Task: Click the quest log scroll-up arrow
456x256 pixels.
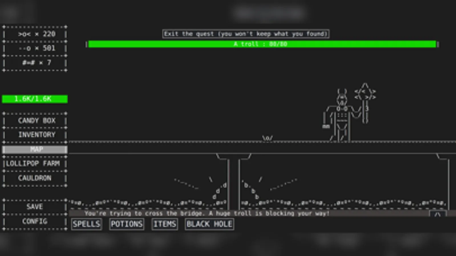Action: (x=438, y=214)
